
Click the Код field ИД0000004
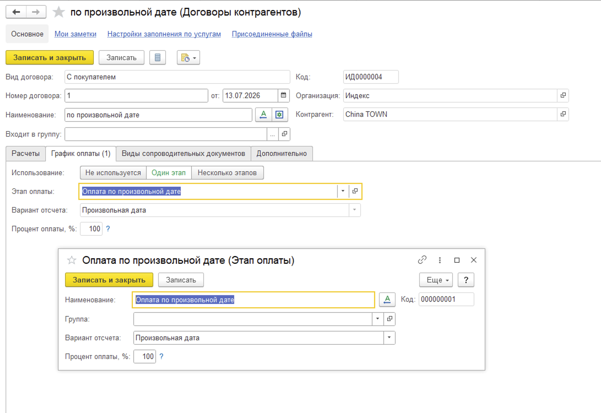pyautogui.click(x=371, y=77)
